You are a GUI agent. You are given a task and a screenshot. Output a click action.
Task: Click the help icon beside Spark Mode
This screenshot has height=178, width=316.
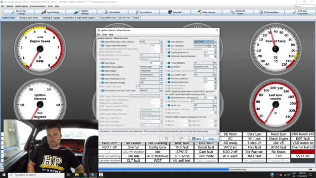(x=103, y=42)
